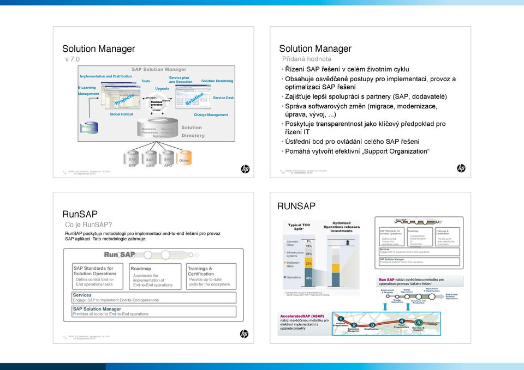The height and width of the screenshot is (370, 524).
Task: Click the SAP Standards for Solution Operations box
Action: coord(98,276)
